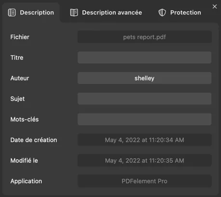Close the document properties panel

click(215, 7)
